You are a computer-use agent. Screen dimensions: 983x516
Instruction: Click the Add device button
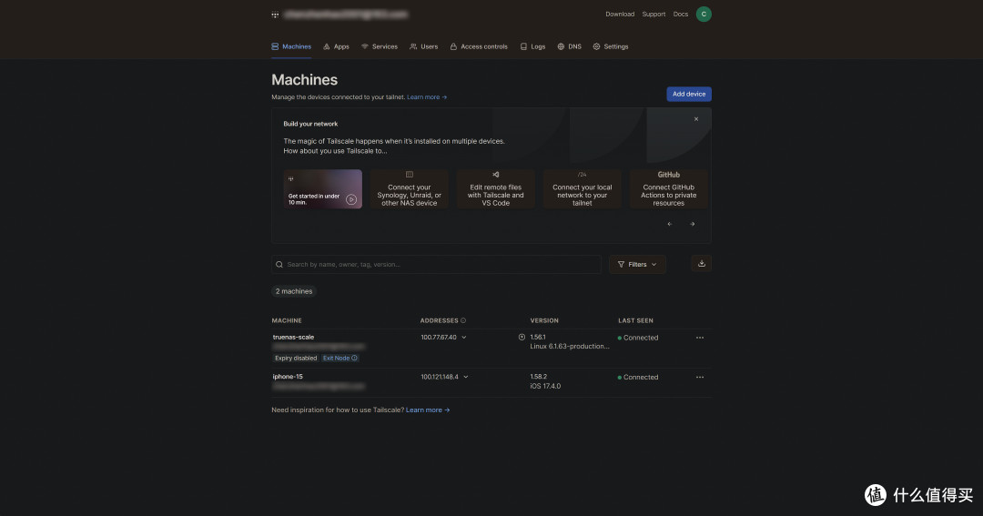tap(689, 94)
